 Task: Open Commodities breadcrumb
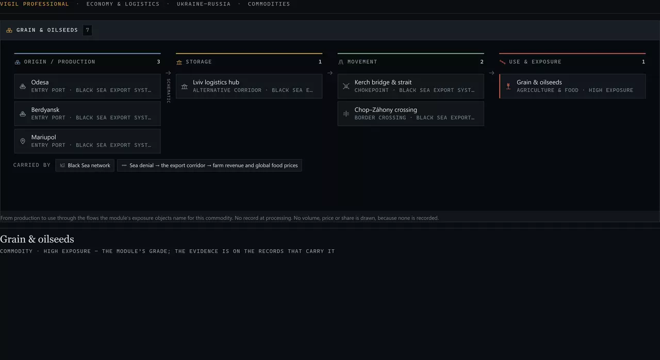269,4
